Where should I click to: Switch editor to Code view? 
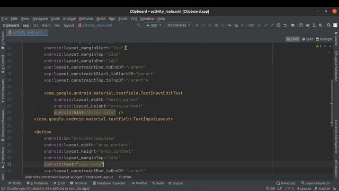tap(293, 39)
